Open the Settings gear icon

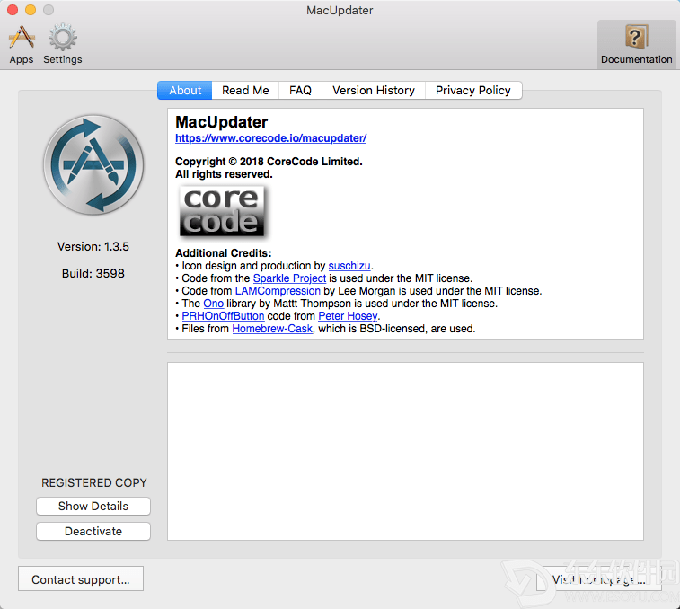(x=63, y=43)
